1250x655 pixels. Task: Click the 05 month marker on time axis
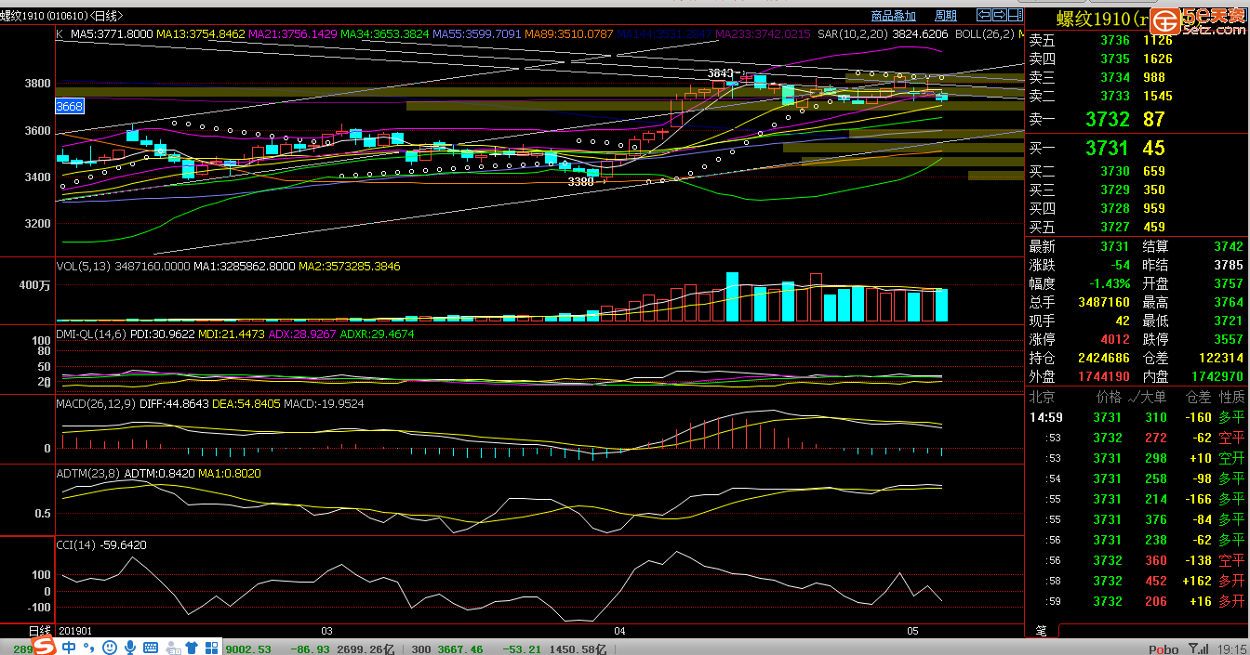(x=913, y=631)
